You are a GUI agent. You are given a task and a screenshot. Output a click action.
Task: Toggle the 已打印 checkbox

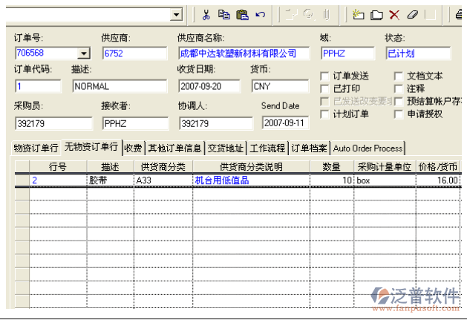(x=324, y=88)
